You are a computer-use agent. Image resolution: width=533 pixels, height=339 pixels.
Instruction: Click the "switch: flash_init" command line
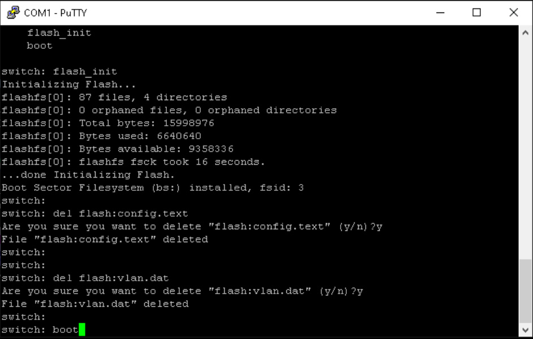(x=59, y=72)
